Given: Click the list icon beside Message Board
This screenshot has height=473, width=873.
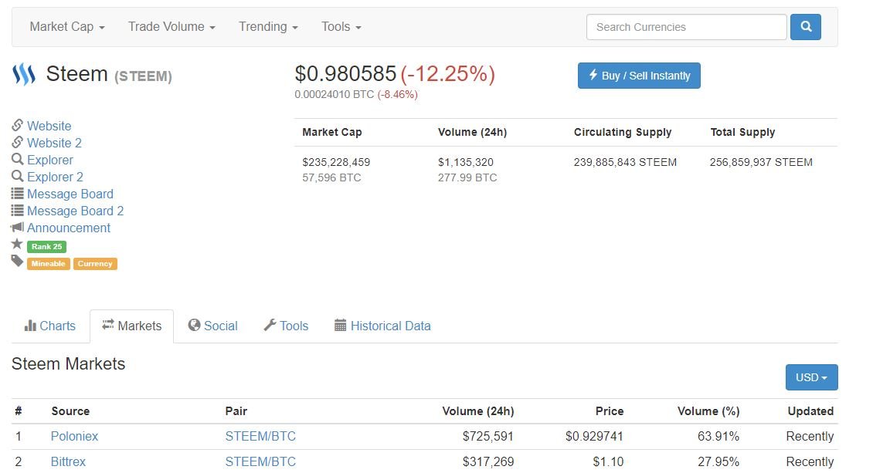Looking at the screenshot, I should [17, 194].
